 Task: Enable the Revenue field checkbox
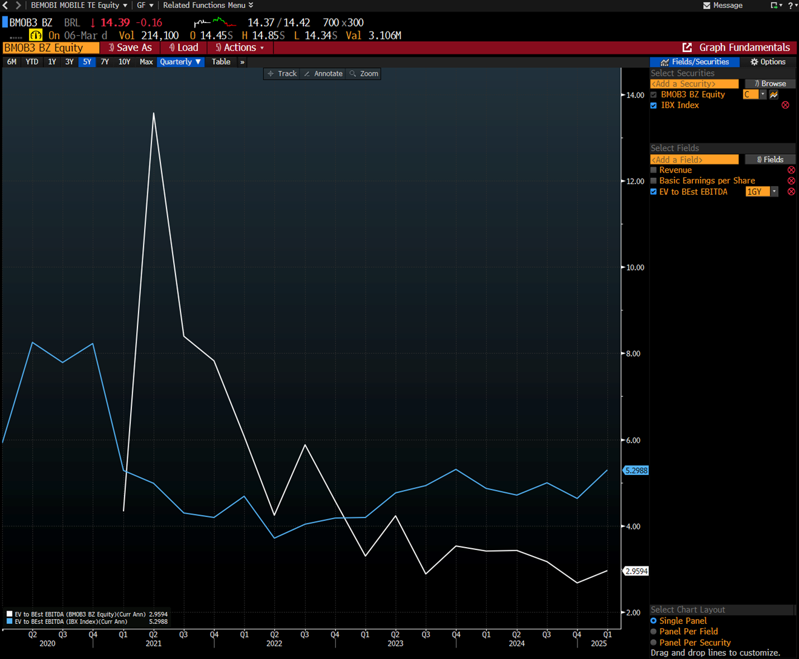point(654,170)
